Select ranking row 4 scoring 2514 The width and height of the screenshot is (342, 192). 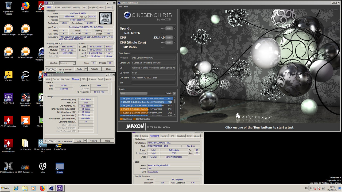coord(146,109)
